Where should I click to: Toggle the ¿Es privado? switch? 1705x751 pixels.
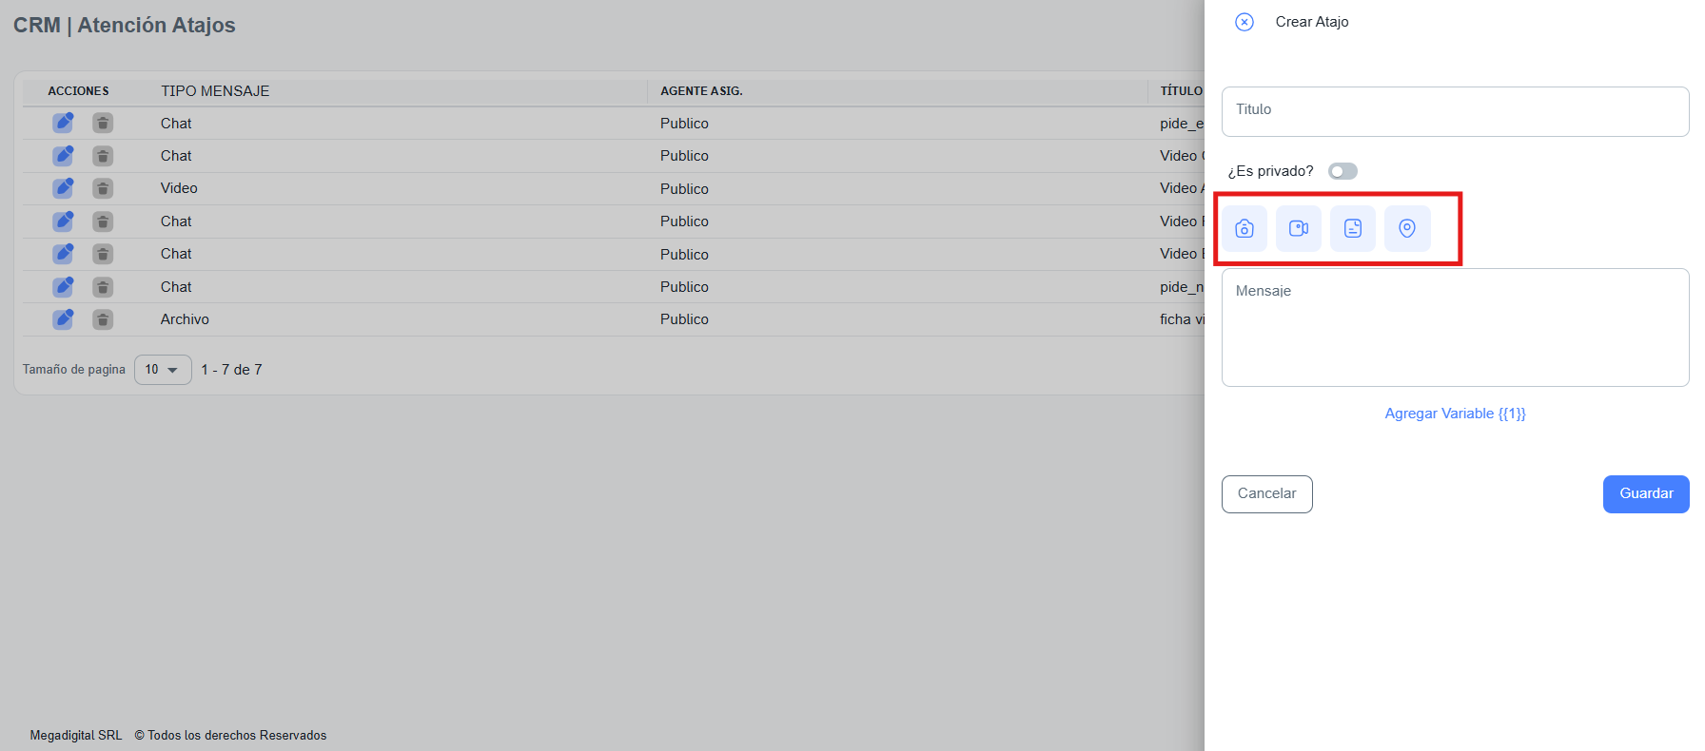1342,171
